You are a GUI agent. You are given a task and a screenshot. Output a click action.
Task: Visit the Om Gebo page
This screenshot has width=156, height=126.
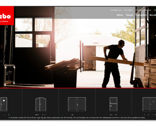[x=128, y=10]
